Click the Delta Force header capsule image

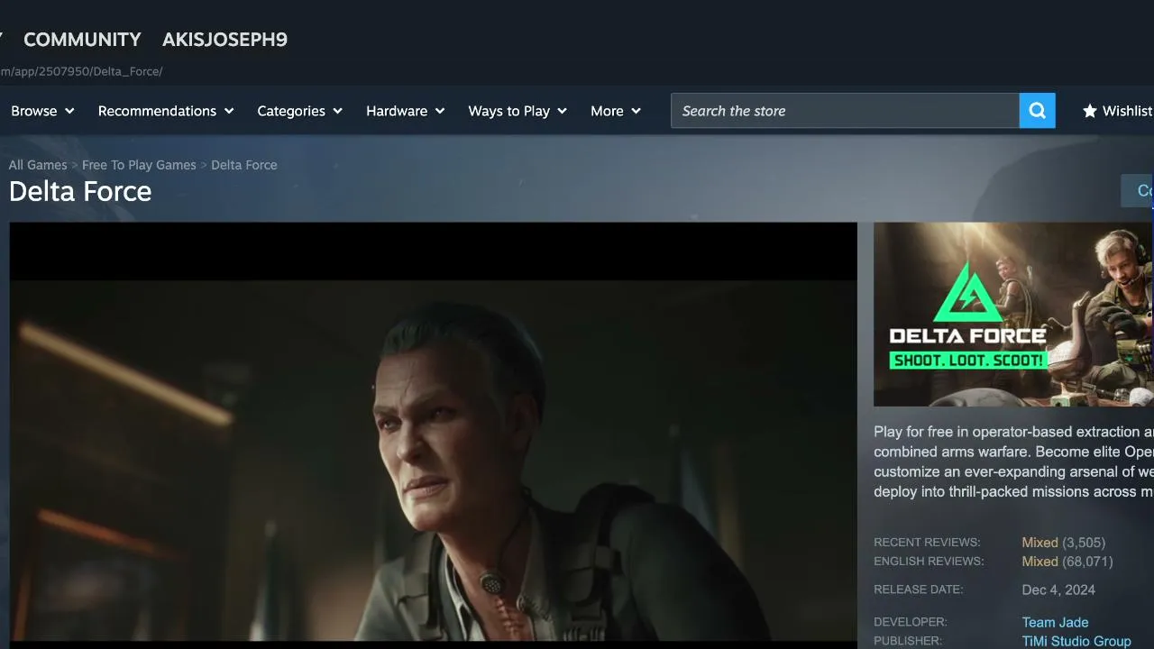pos(1013,315)
